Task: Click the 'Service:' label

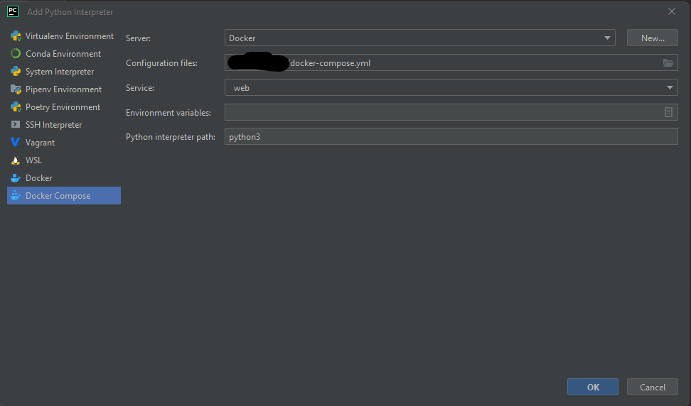Action: pos(140,87)
